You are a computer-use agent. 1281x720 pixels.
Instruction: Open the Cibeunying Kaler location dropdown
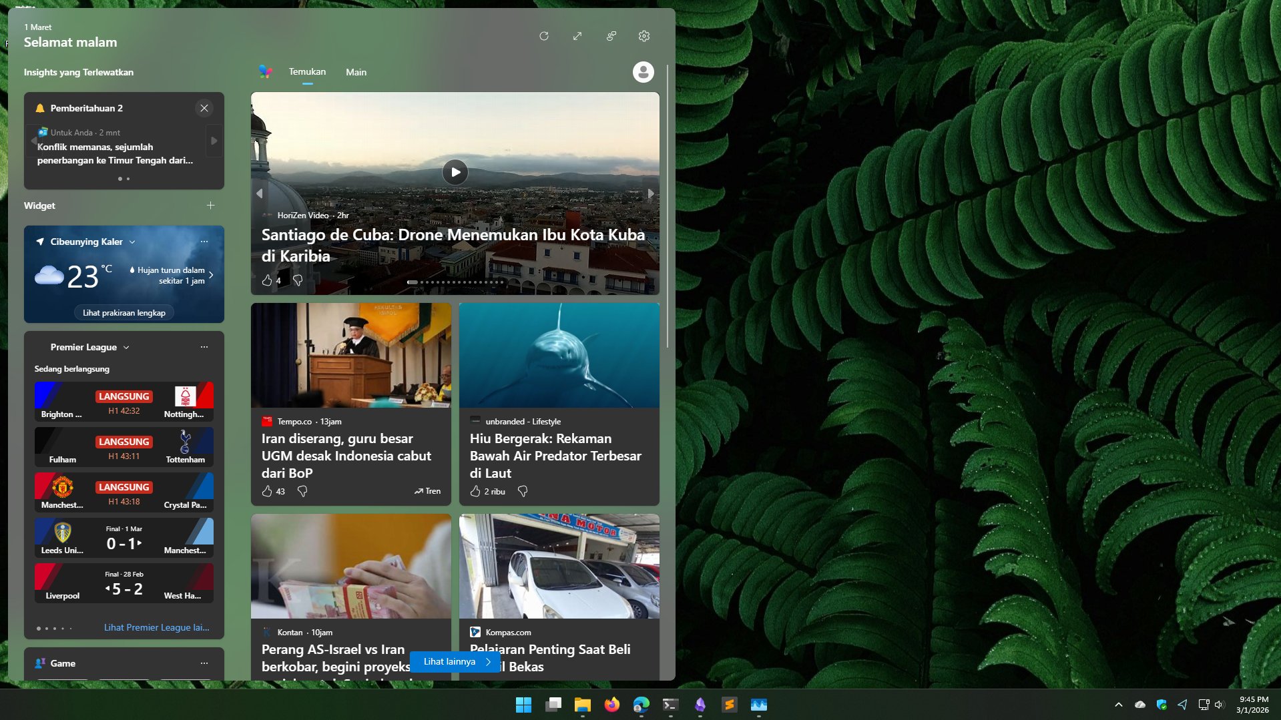click(x=132, y=242)
